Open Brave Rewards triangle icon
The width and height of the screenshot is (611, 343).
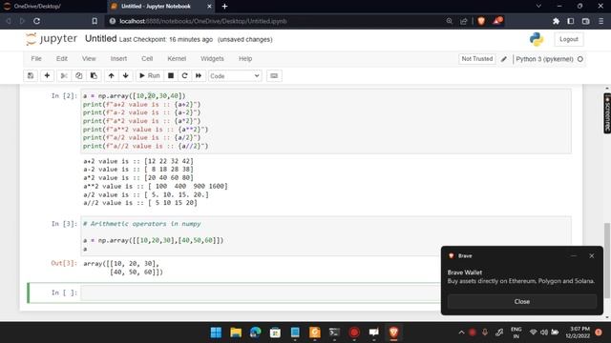497,21
